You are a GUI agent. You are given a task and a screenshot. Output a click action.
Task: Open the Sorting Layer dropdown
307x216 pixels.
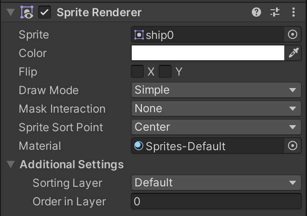tap(216, 183)
